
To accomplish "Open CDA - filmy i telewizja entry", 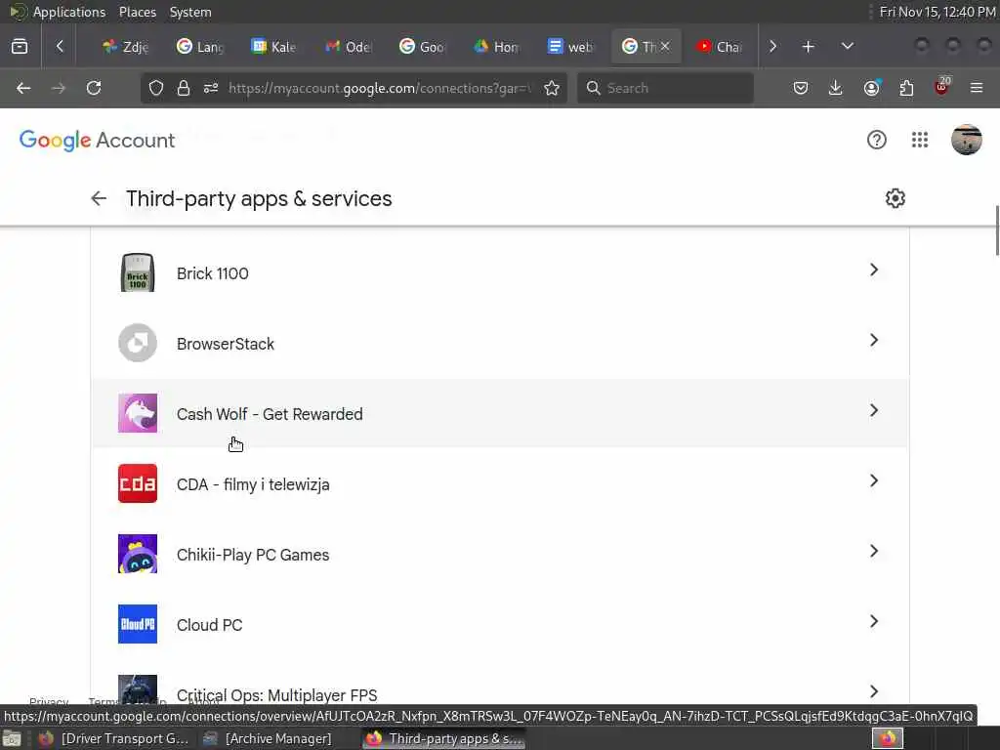I will tap(500, 483).
